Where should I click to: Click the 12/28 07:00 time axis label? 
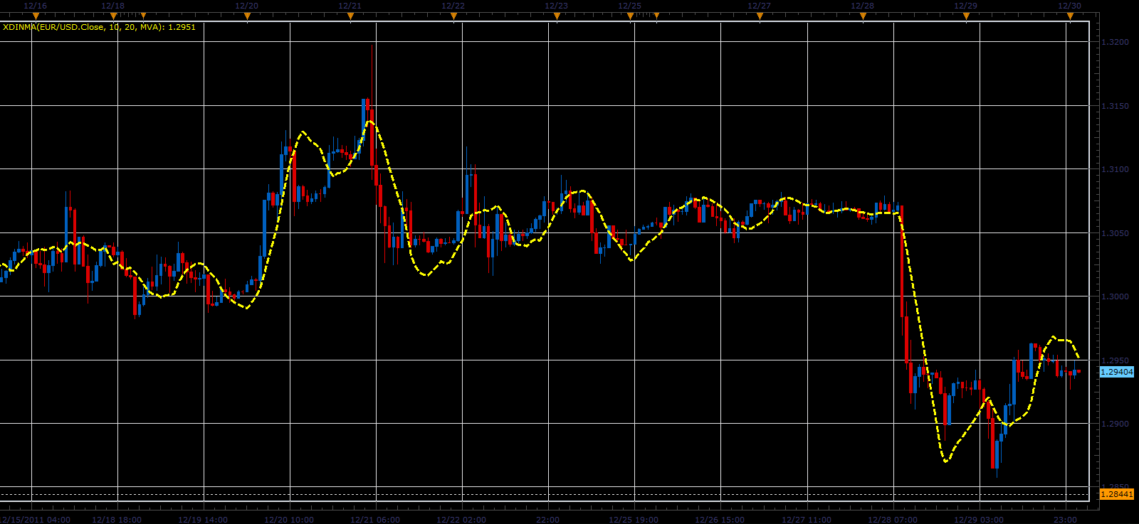tap(893, 520)
